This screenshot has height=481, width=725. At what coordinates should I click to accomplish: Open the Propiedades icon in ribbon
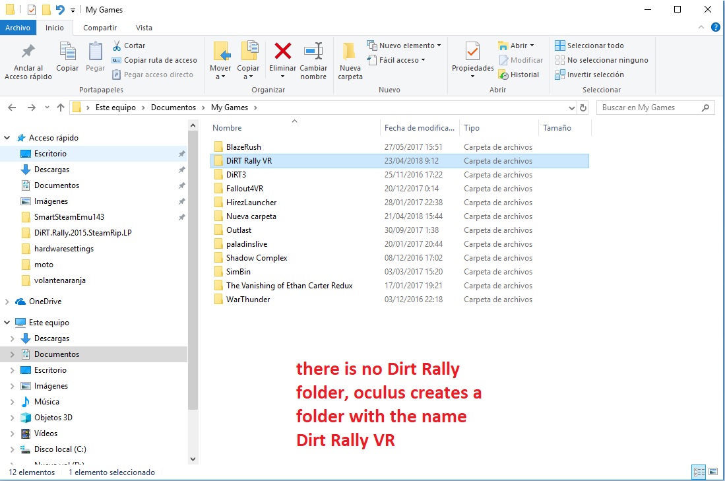472,51
